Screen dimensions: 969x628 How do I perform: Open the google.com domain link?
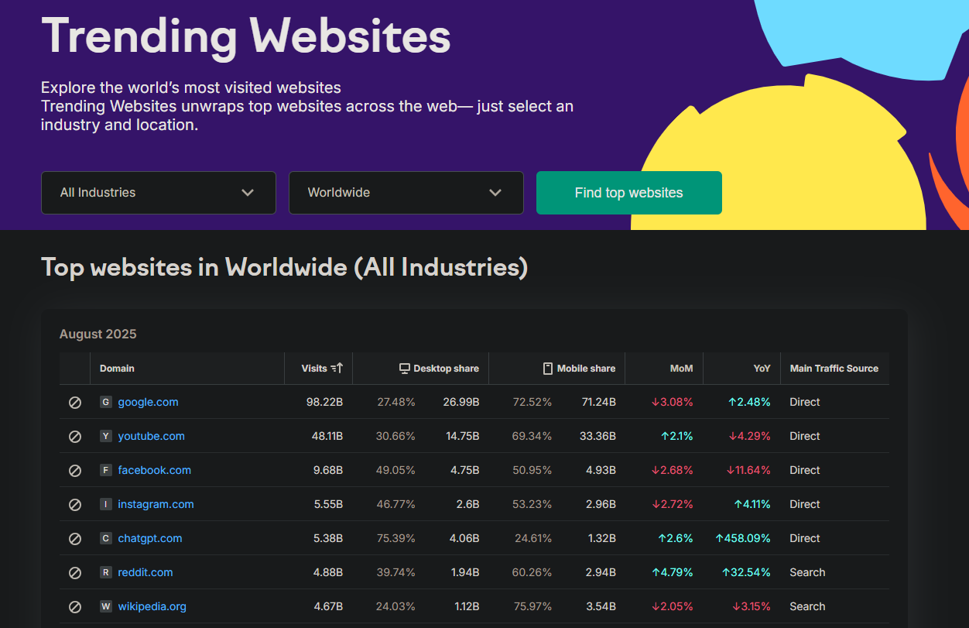(x=148, y=403)
